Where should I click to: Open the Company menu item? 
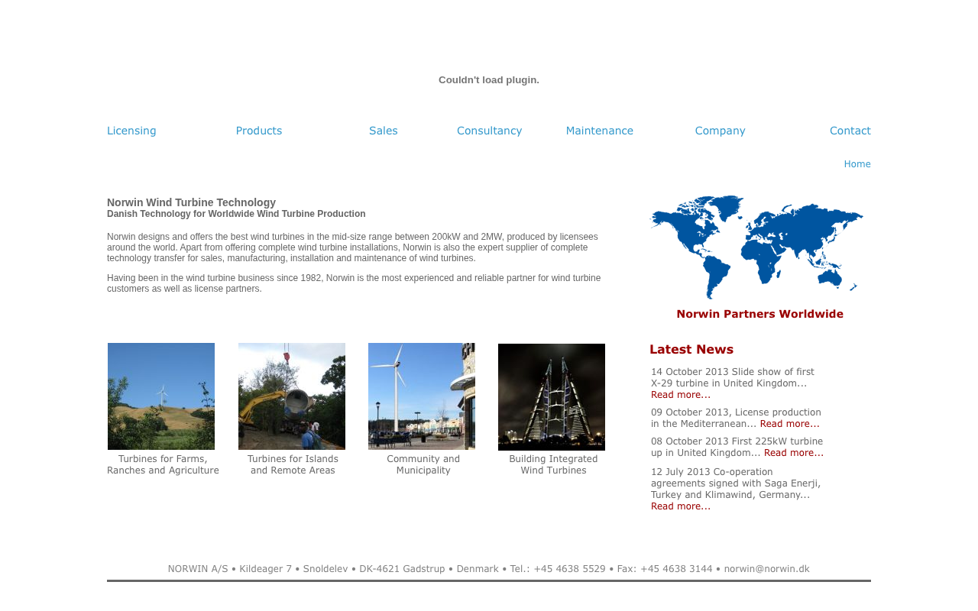721,131
